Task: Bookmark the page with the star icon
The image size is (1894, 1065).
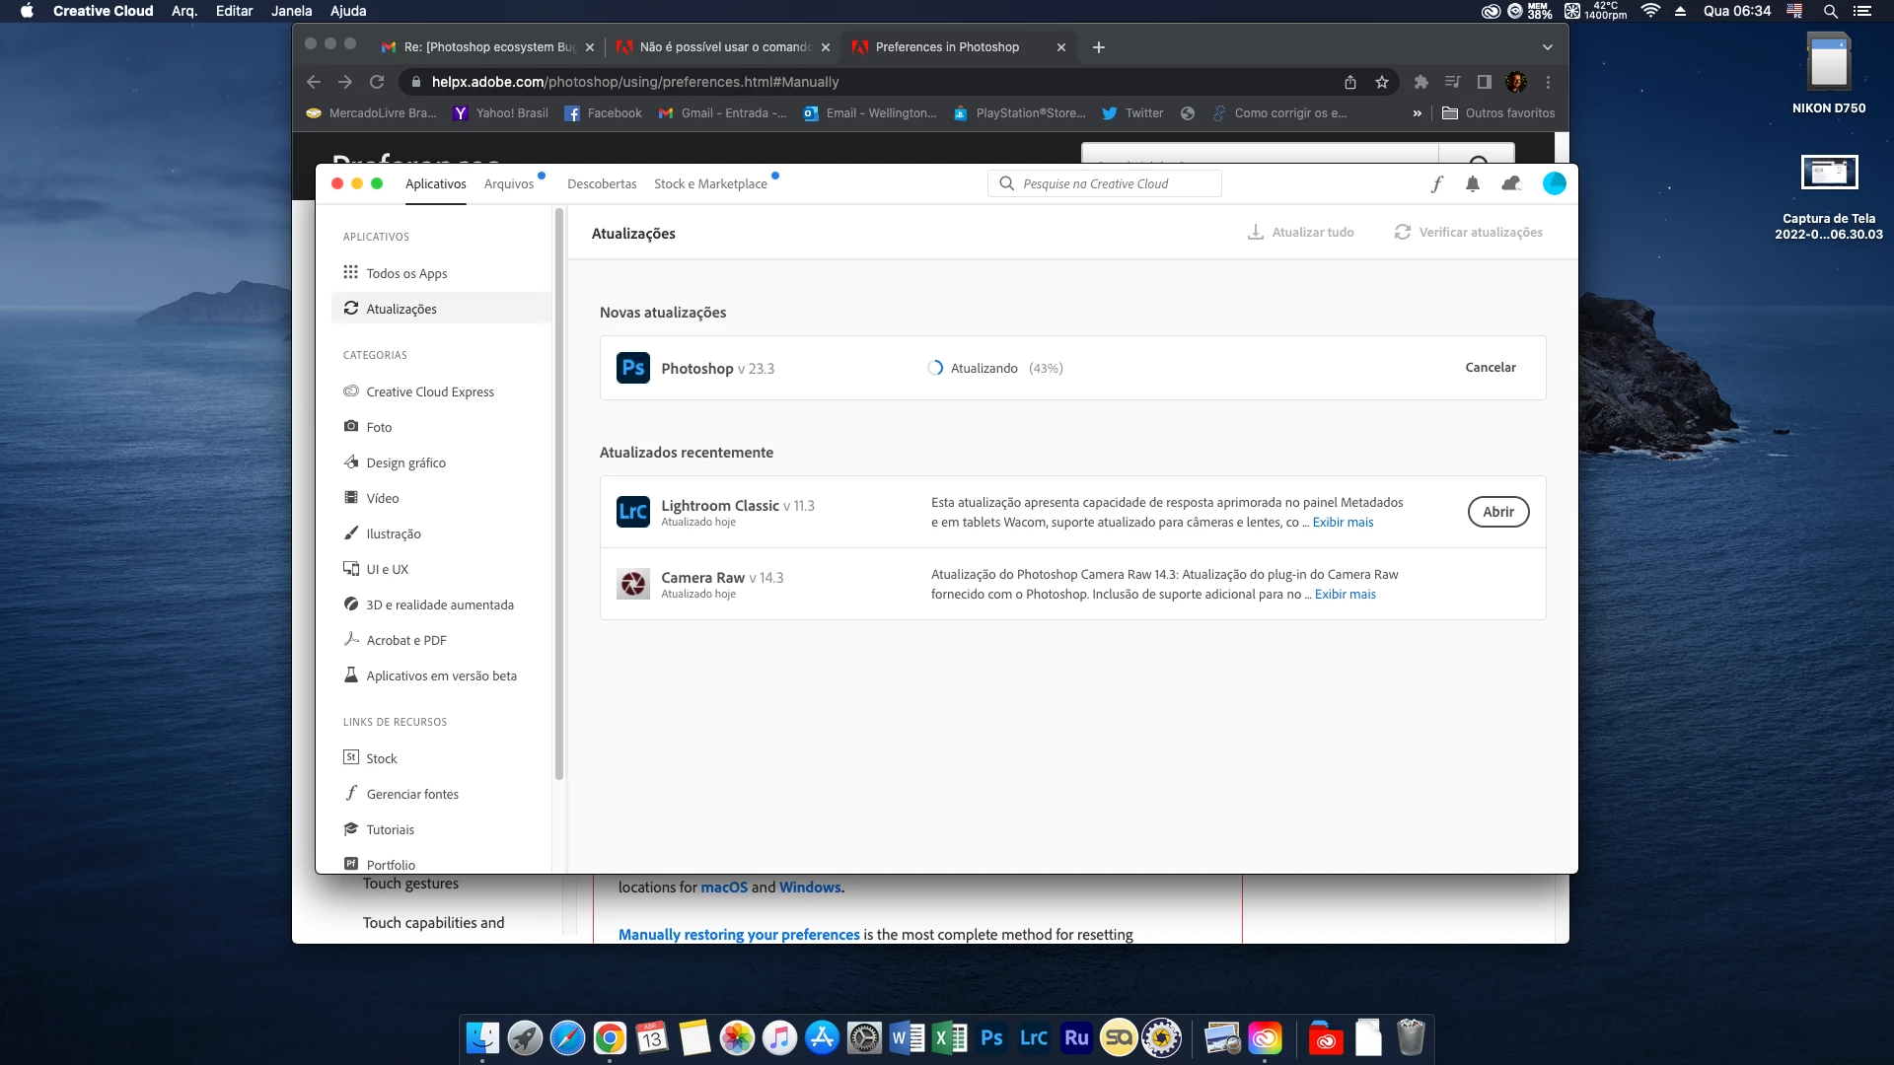Action: pyautogui.click(x=1382, y=82)
